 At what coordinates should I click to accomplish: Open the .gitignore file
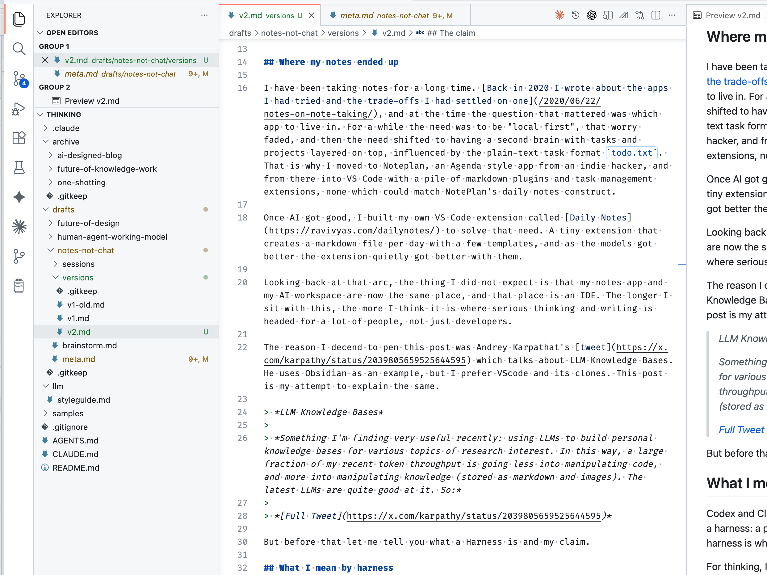[x=126, y=427]
